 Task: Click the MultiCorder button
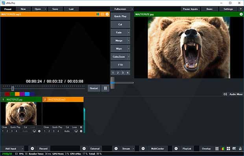coord(157,149)
